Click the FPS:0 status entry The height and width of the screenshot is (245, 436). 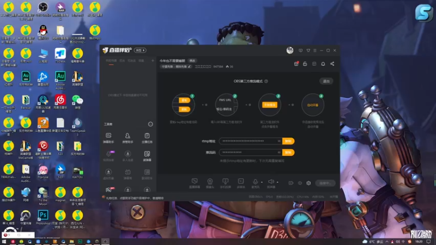coord(269,197)
